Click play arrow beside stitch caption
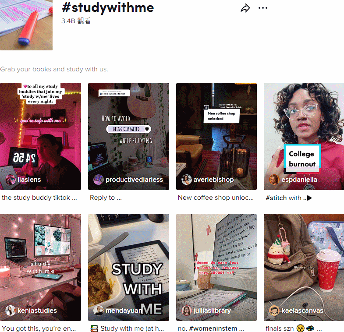The width and height of the screenshot is (344, 332). [309, 198]
